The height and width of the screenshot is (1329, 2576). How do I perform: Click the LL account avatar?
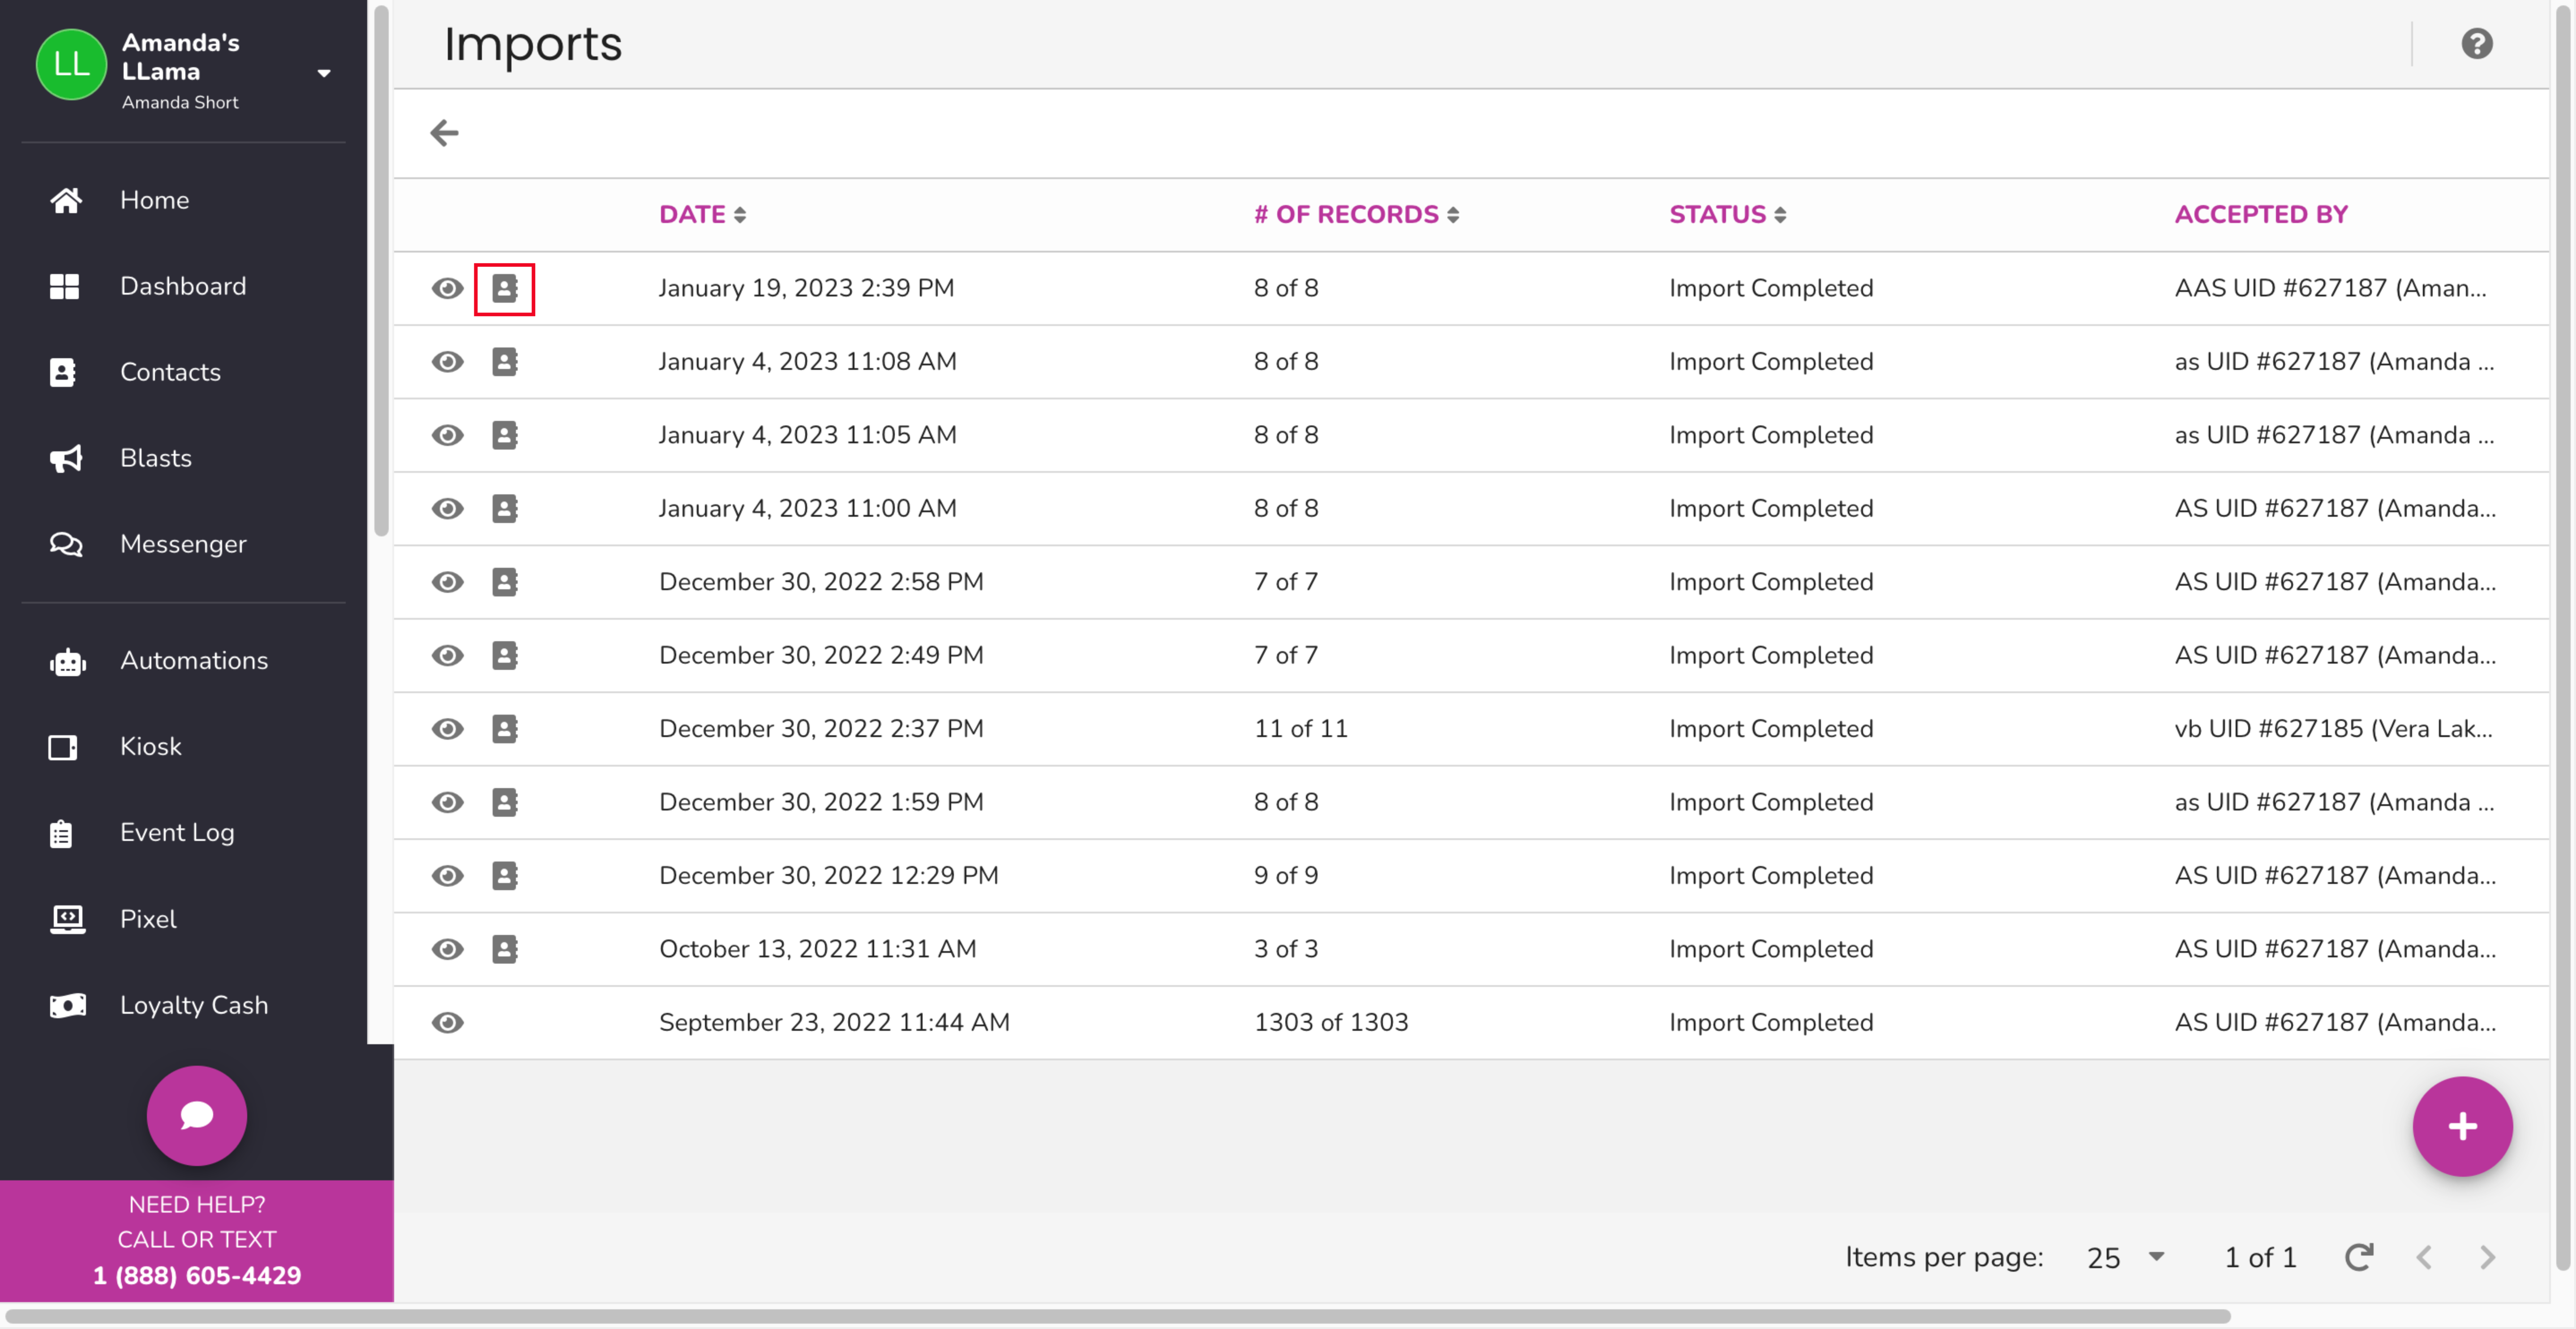(x=71, y=64)
